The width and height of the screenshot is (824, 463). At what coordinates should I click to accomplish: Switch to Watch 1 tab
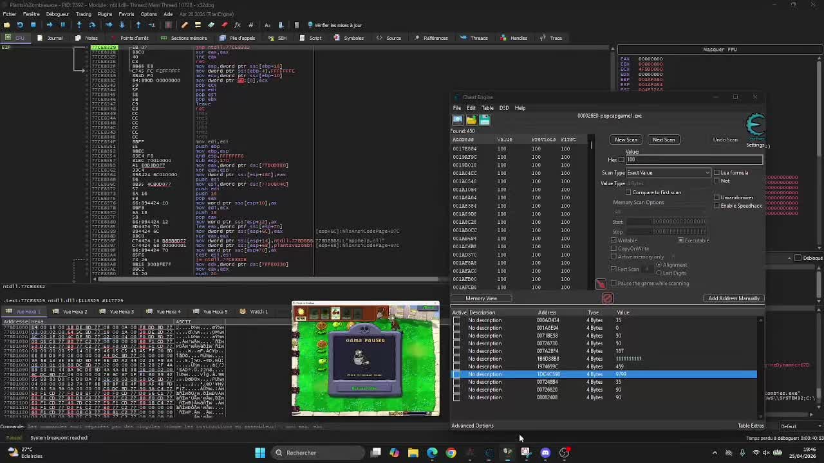pos(254,312)
